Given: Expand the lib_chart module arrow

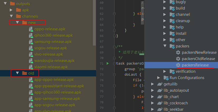Looking at the screenshot, I should pyautogui.click(x=153, y=97).
